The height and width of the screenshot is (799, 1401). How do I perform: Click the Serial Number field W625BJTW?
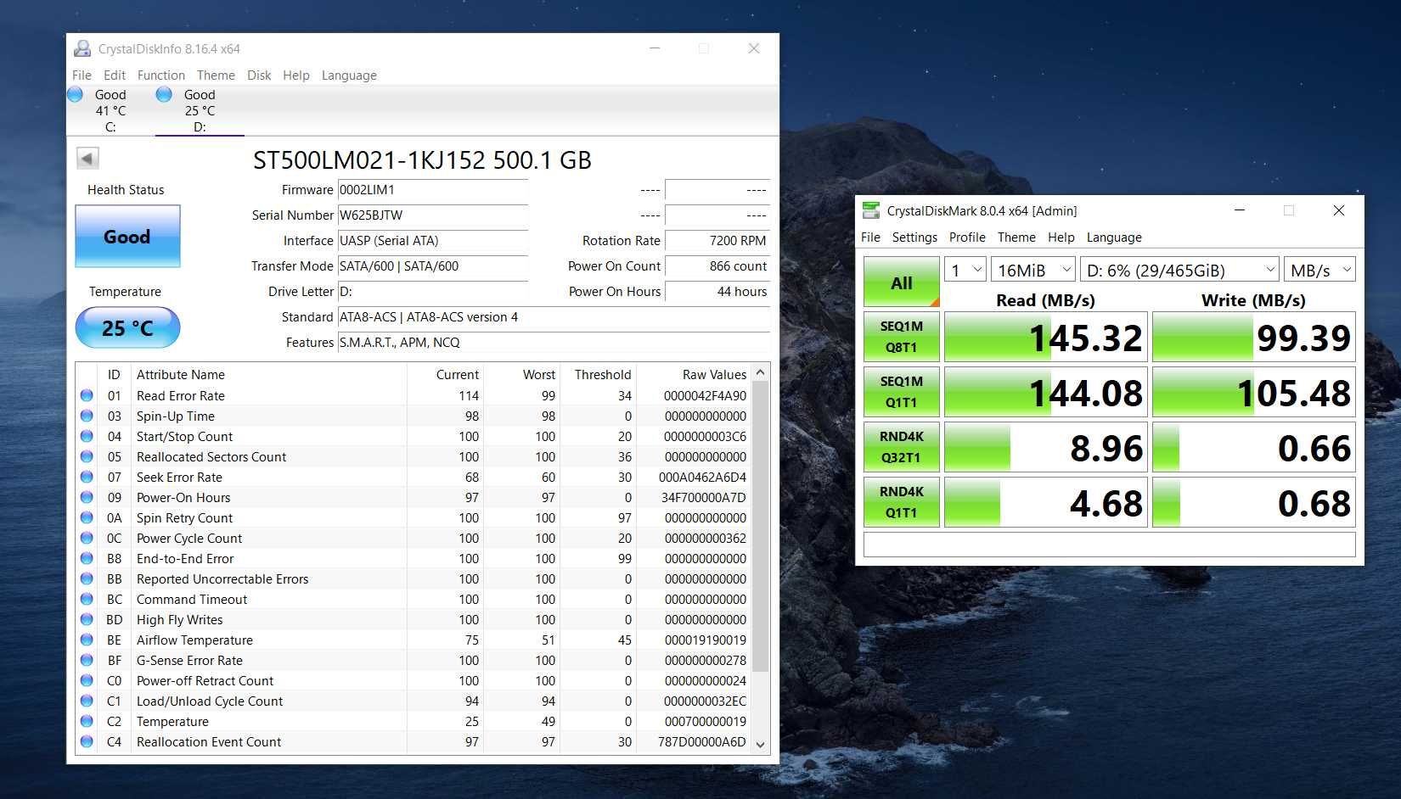coord(433,215)
